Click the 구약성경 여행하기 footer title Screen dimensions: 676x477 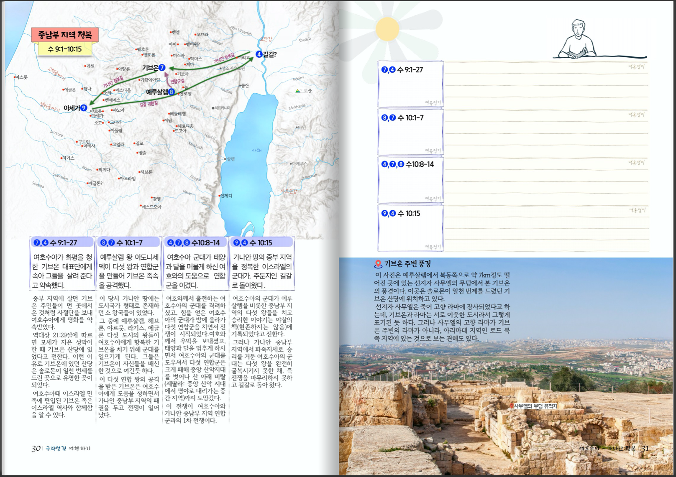[68, 449]
